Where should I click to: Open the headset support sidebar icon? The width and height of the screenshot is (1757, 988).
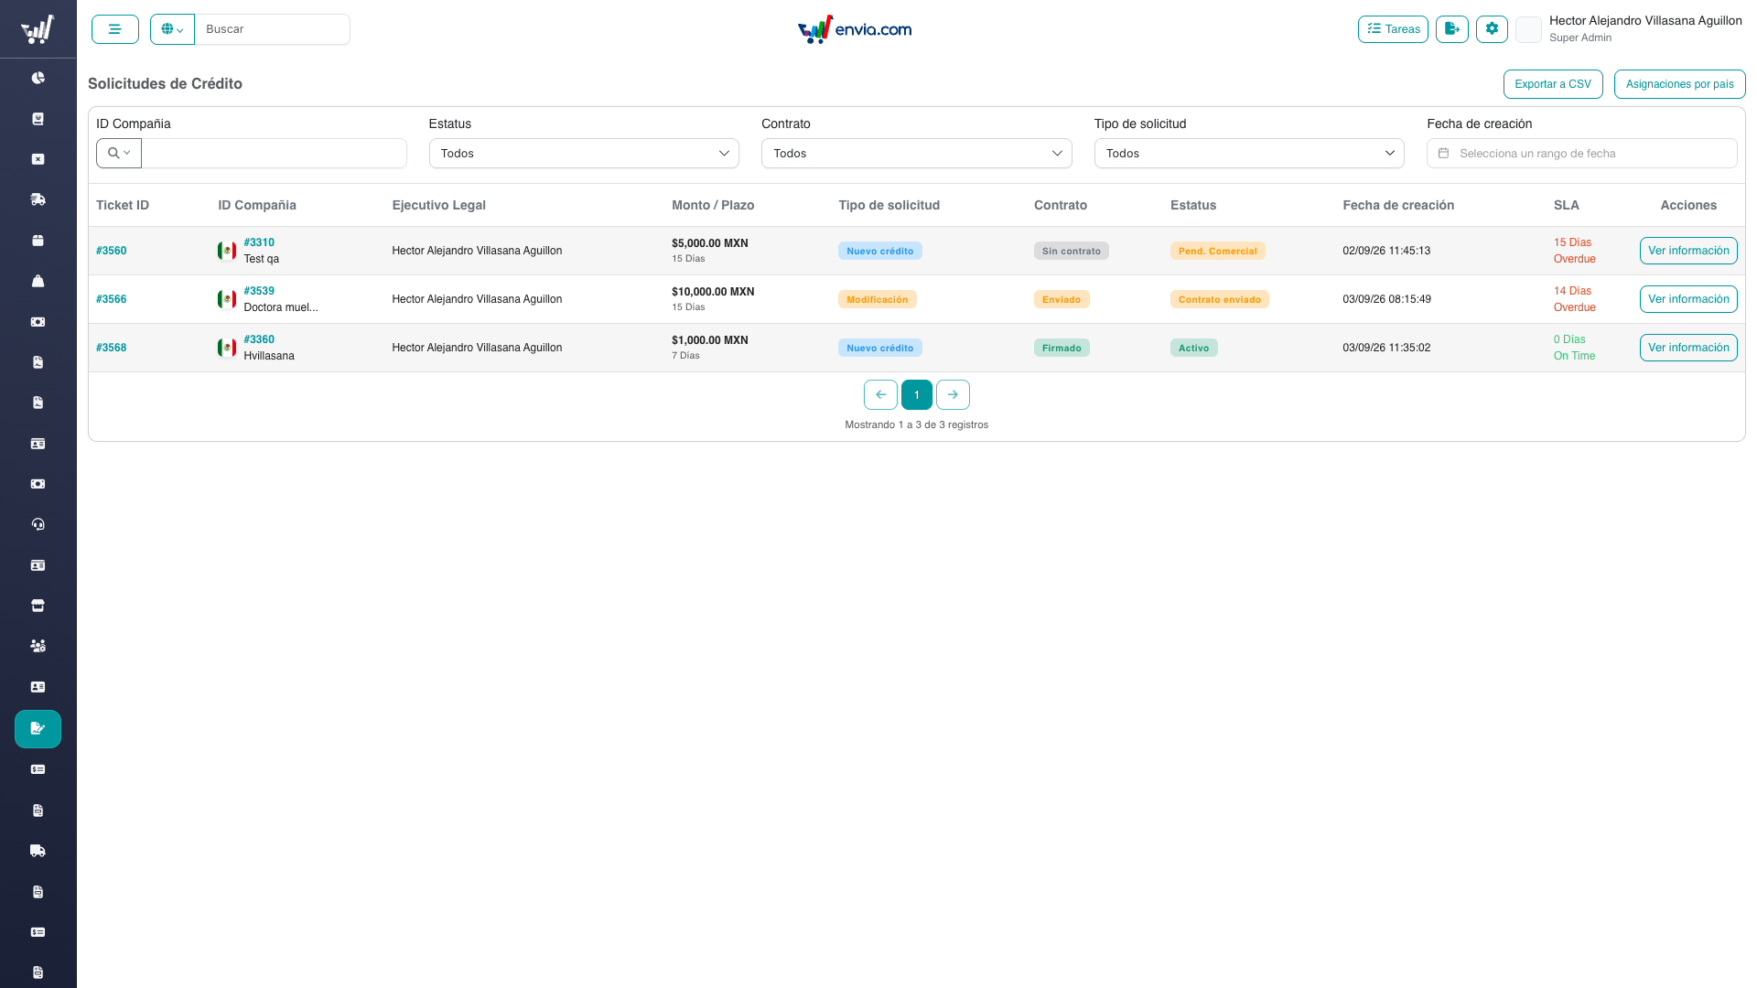(x=38, y=524)
